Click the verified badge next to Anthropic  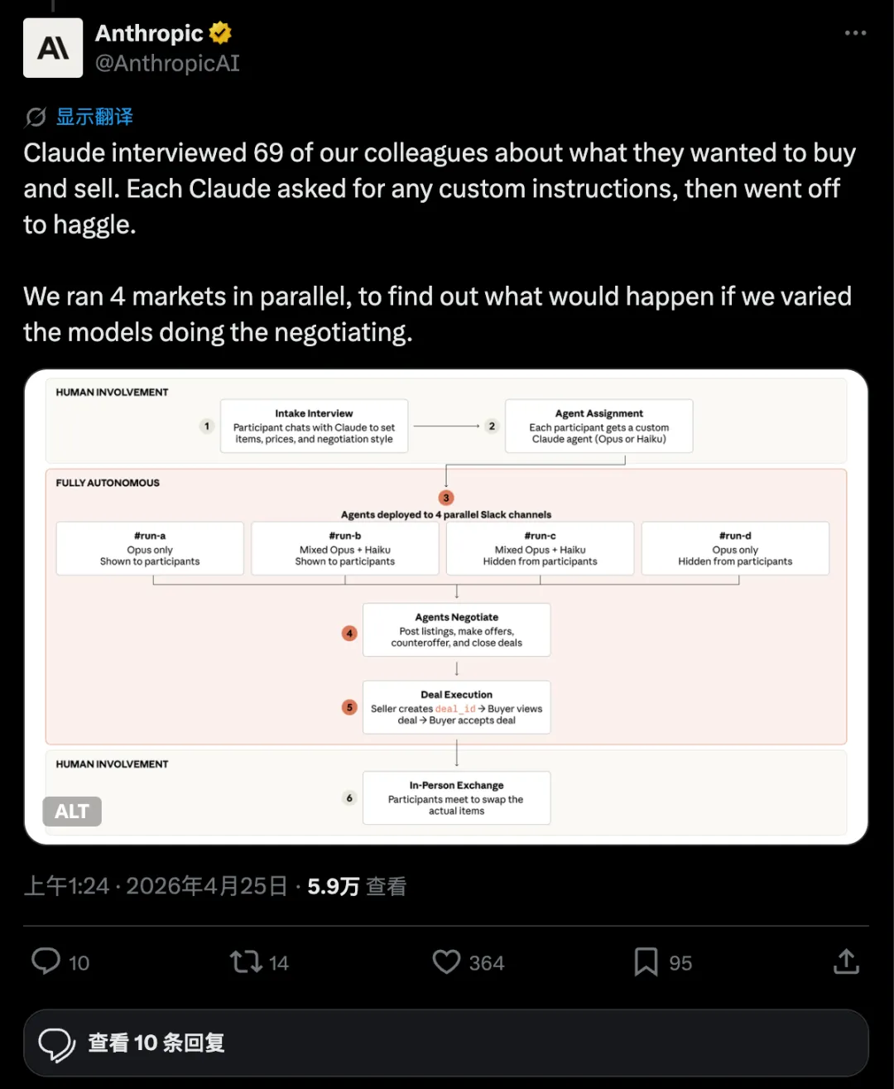pos(220,33)
